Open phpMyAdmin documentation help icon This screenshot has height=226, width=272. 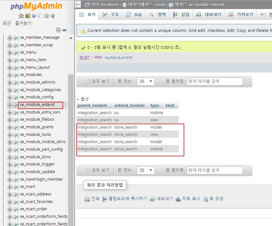pyautogui.click(x=34, y=16)
